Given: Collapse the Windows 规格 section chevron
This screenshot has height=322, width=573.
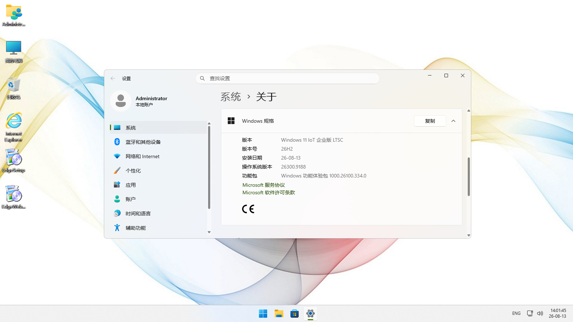Looking at the screenshot, I should pos(453,121).
